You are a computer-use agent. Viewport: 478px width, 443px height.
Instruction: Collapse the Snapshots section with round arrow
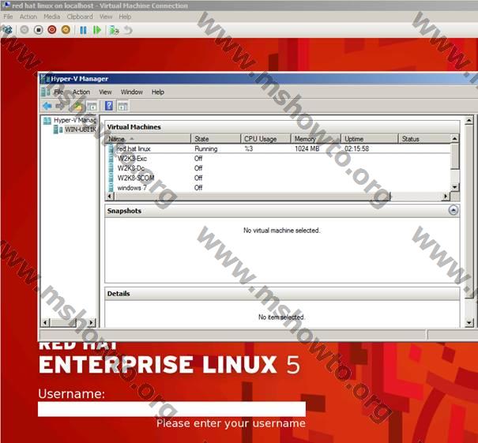coord(453,210)
